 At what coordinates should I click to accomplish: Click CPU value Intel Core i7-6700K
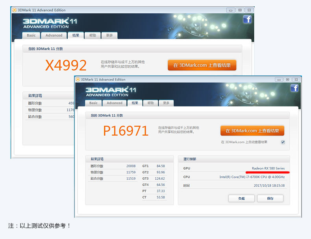point(252,177)
